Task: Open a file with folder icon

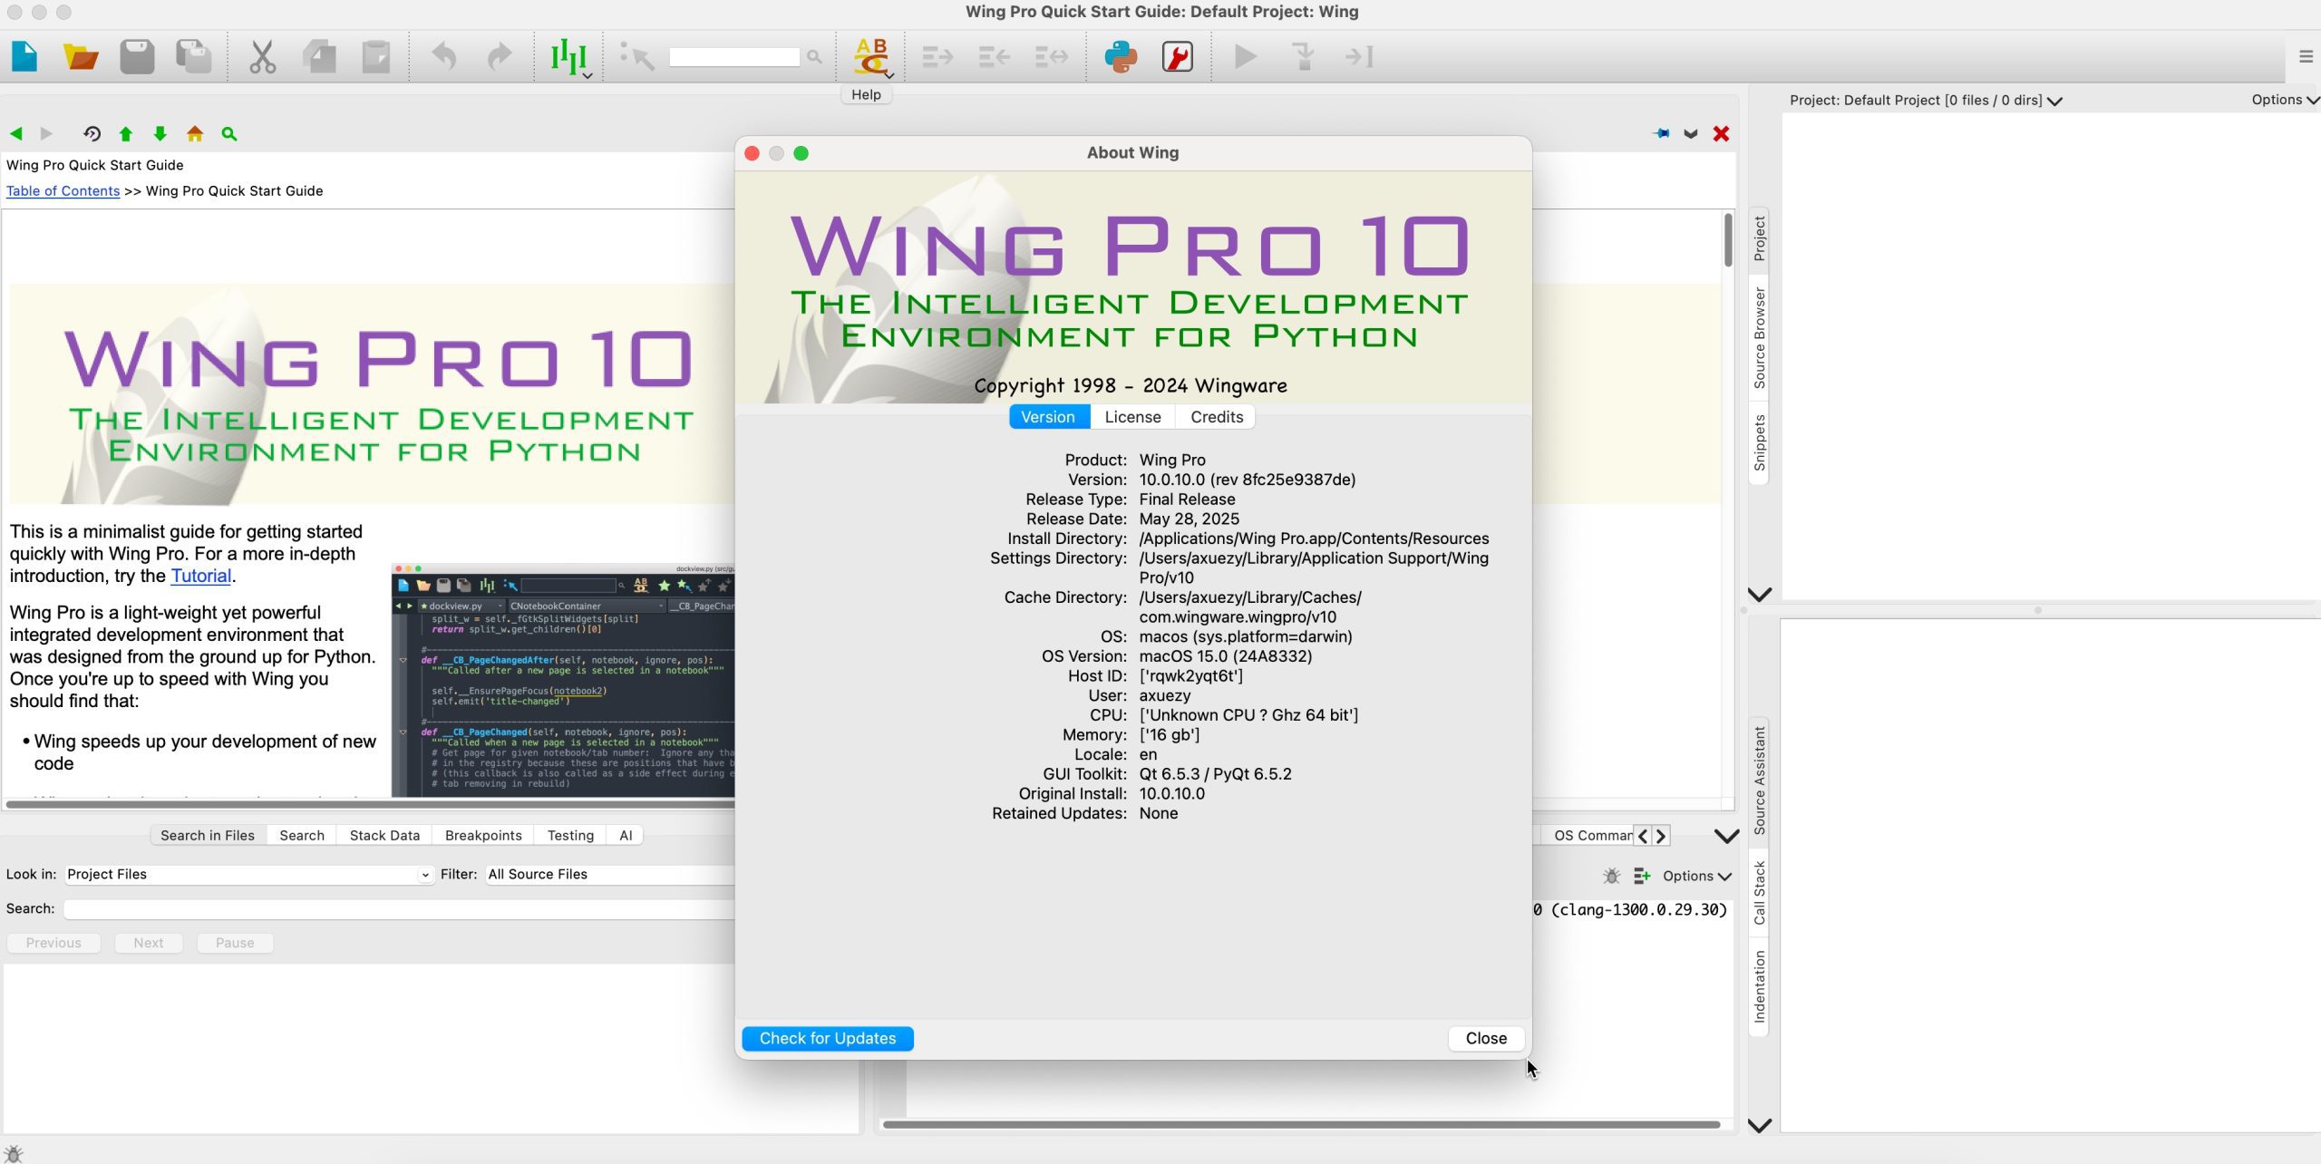Action: [x=81, y=57]
